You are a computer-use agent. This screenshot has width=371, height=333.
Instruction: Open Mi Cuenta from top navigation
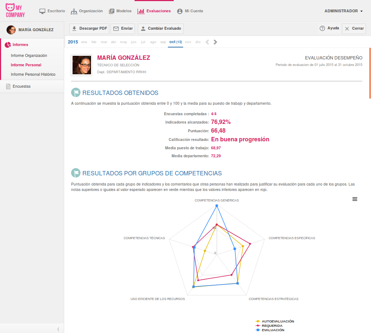pos(190,11)
